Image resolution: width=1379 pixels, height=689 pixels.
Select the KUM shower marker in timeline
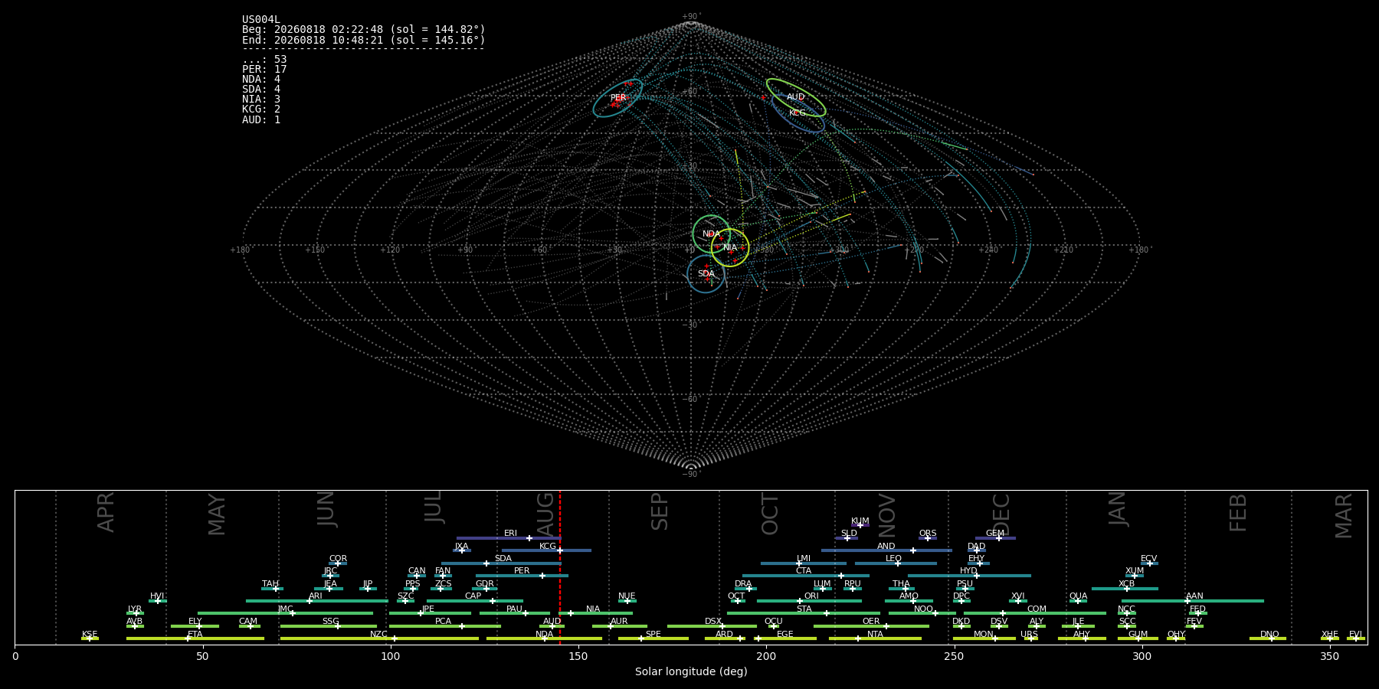coord(860,525)
